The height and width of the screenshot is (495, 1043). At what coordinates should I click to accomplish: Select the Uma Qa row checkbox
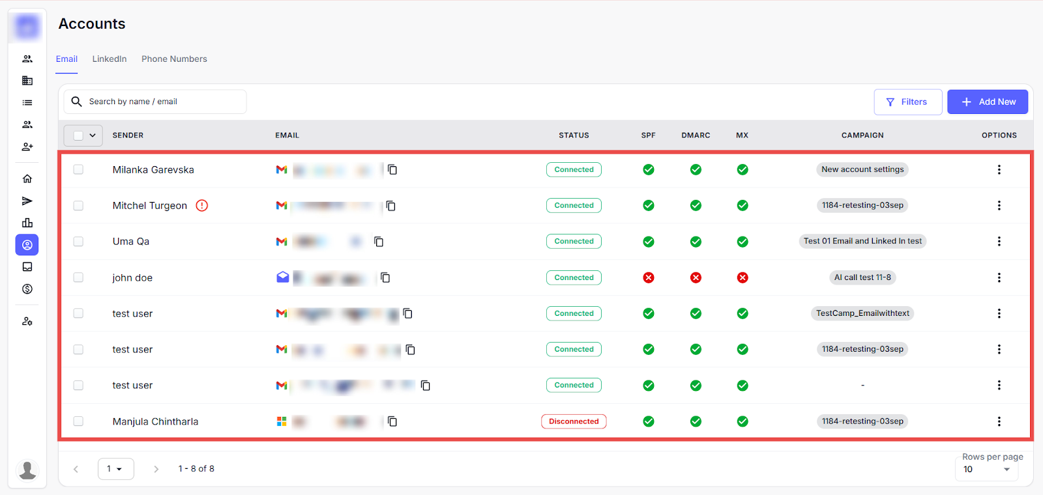point(78,242)
